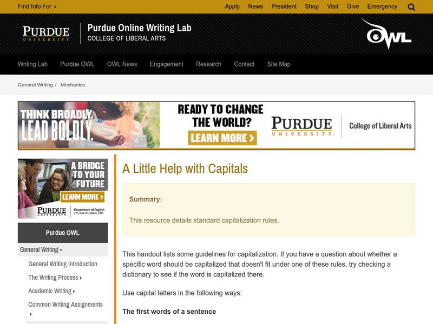Open the Apply link

click(x=232, y=6)
